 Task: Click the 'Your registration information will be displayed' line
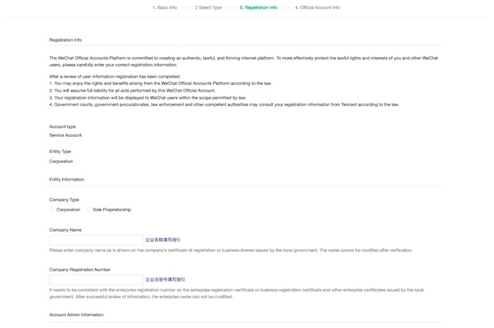coord(147,98)
